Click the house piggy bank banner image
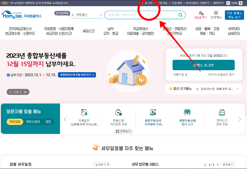 coord(128,71)
